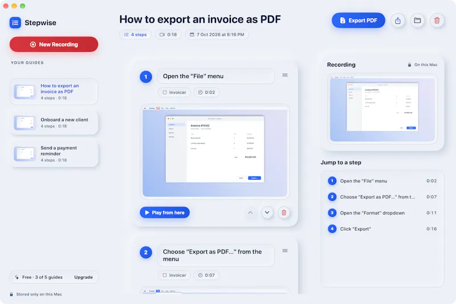Click the Upgrade link
Image resolution: width=456 pixels, height=304 pixels.
(83, 277)
